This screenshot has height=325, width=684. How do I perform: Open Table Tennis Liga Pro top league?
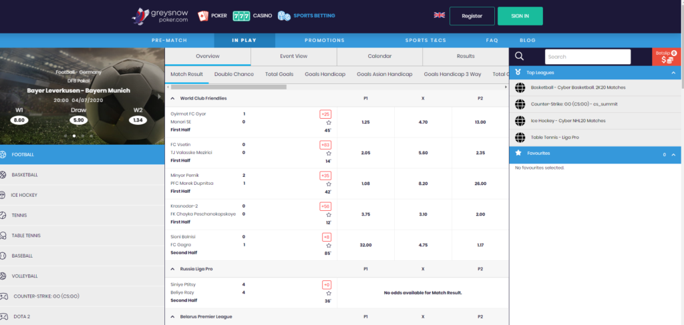[595, 137]
